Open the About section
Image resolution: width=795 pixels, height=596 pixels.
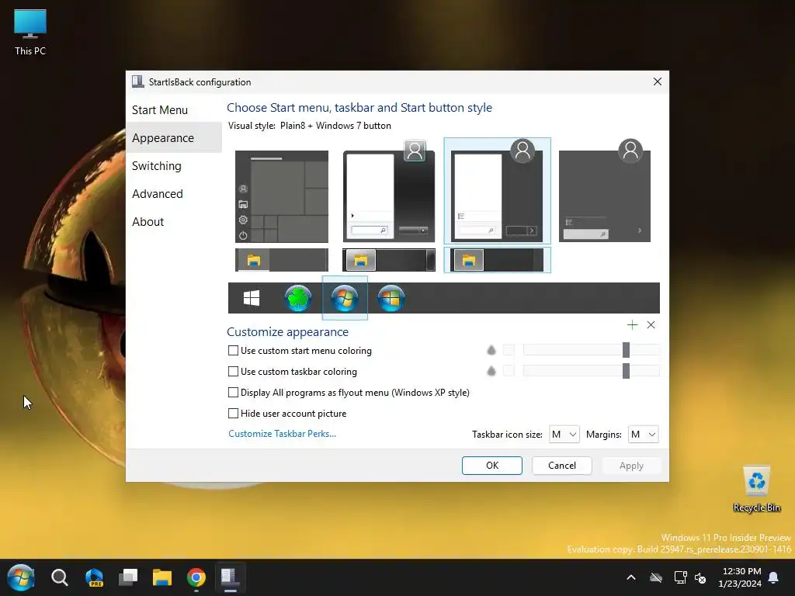point(173,221)
